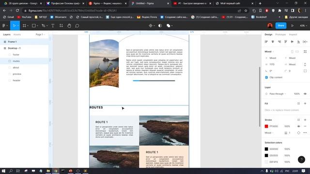Click the Align left icon
This screenshot has width=310, height=174.
266,42
